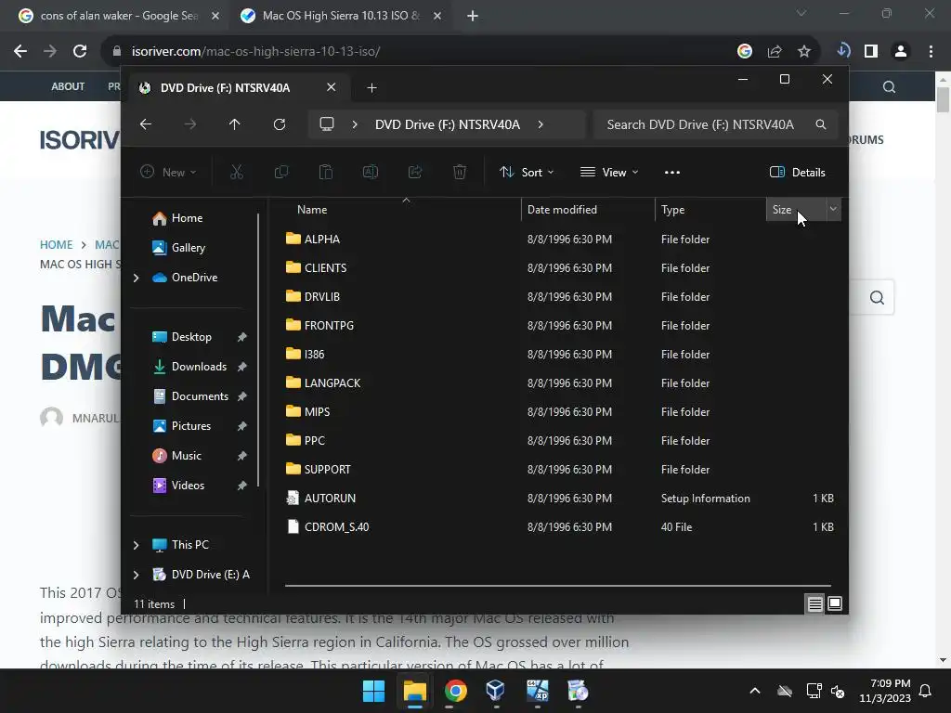The height and width of the screenshot is (713, 951).
Task: Select the I386 folder
Action: pos(314,354)
